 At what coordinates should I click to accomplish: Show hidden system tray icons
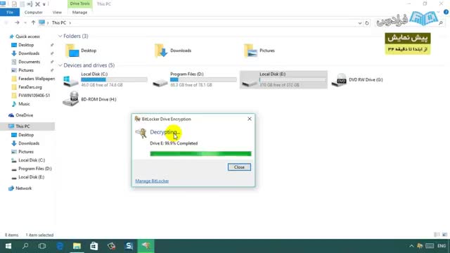(x=411, y=246)
